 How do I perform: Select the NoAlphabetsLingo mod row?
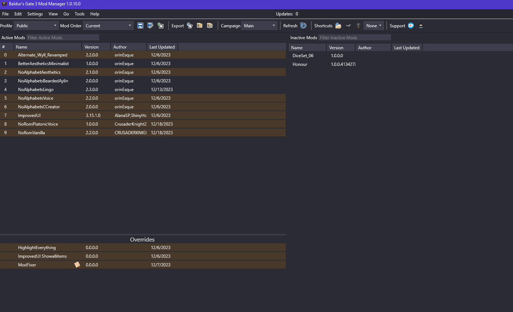pyautogui.click(x=143, y=90)
